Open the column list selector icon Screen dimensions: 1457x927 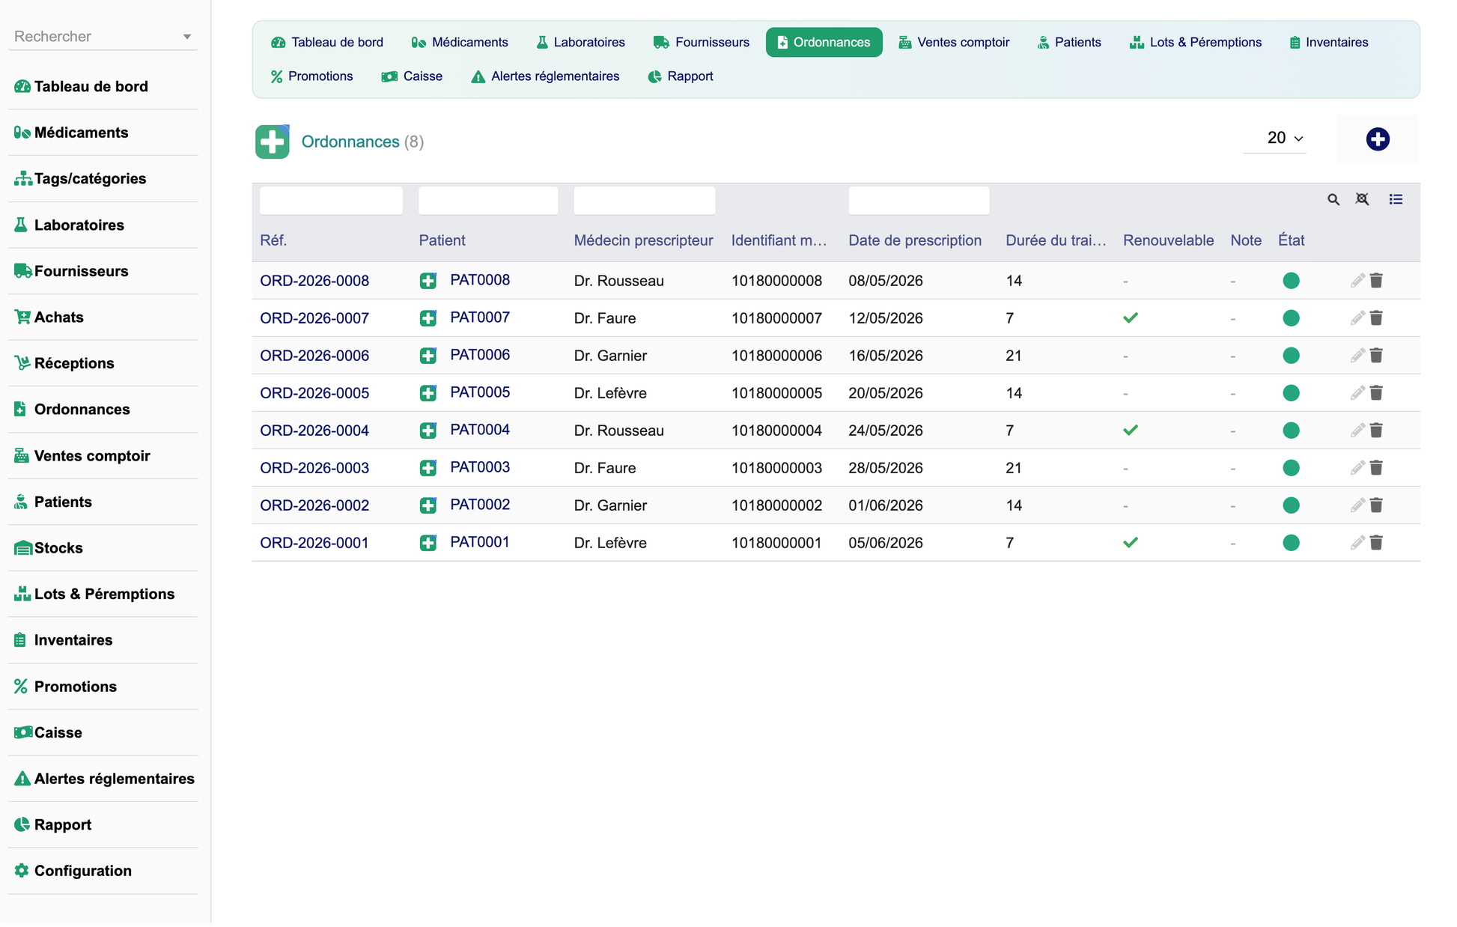(1396, 199)
